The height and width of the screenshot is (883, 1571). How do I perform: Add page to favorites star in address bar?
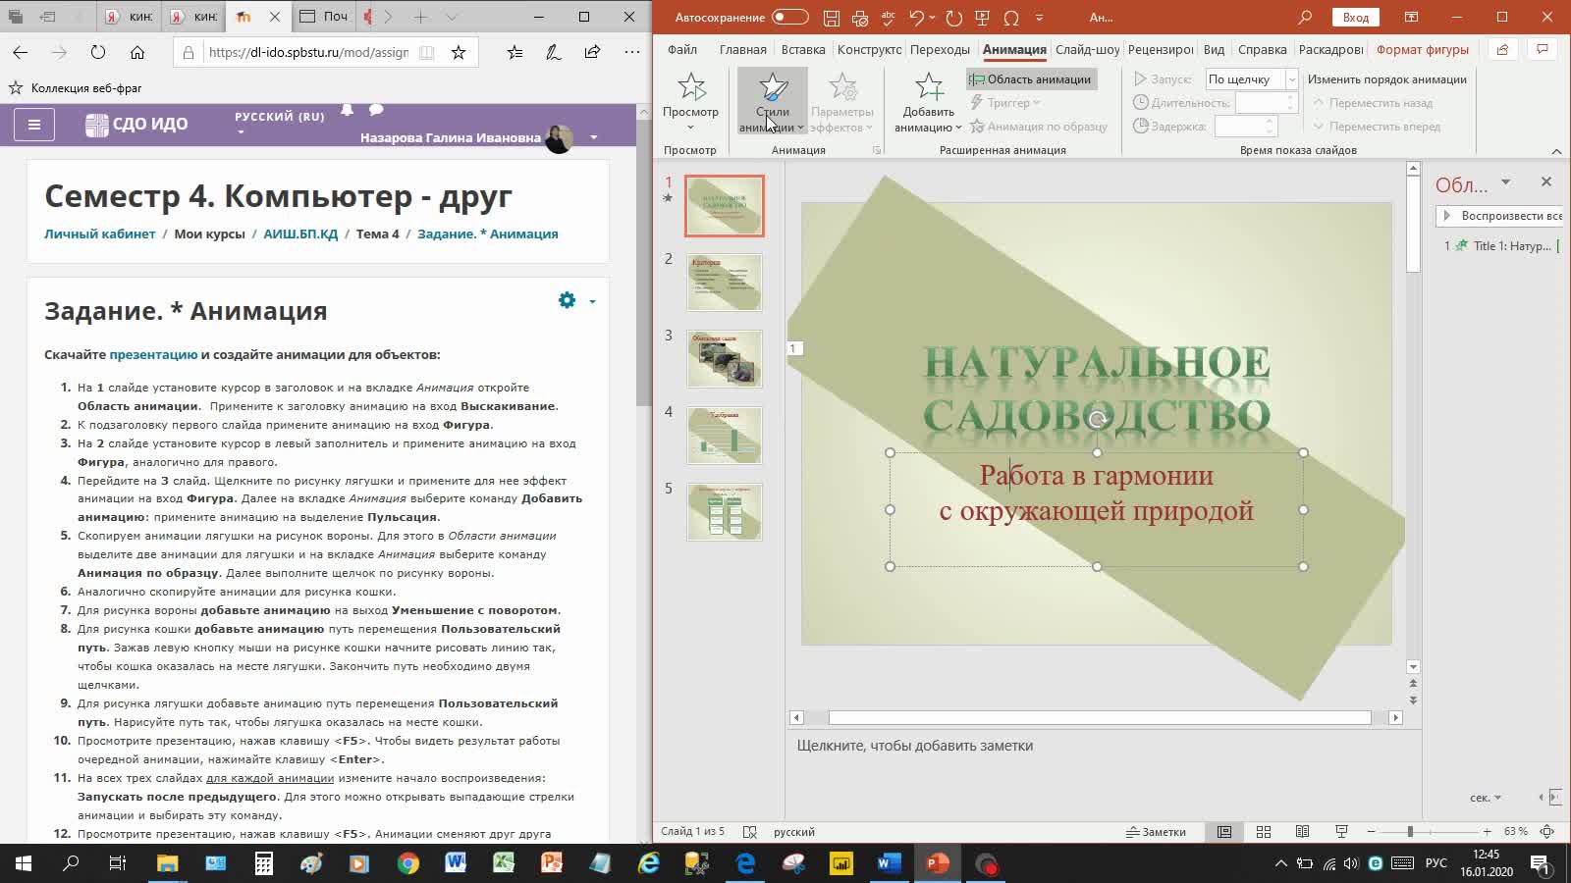click(459, 52)
